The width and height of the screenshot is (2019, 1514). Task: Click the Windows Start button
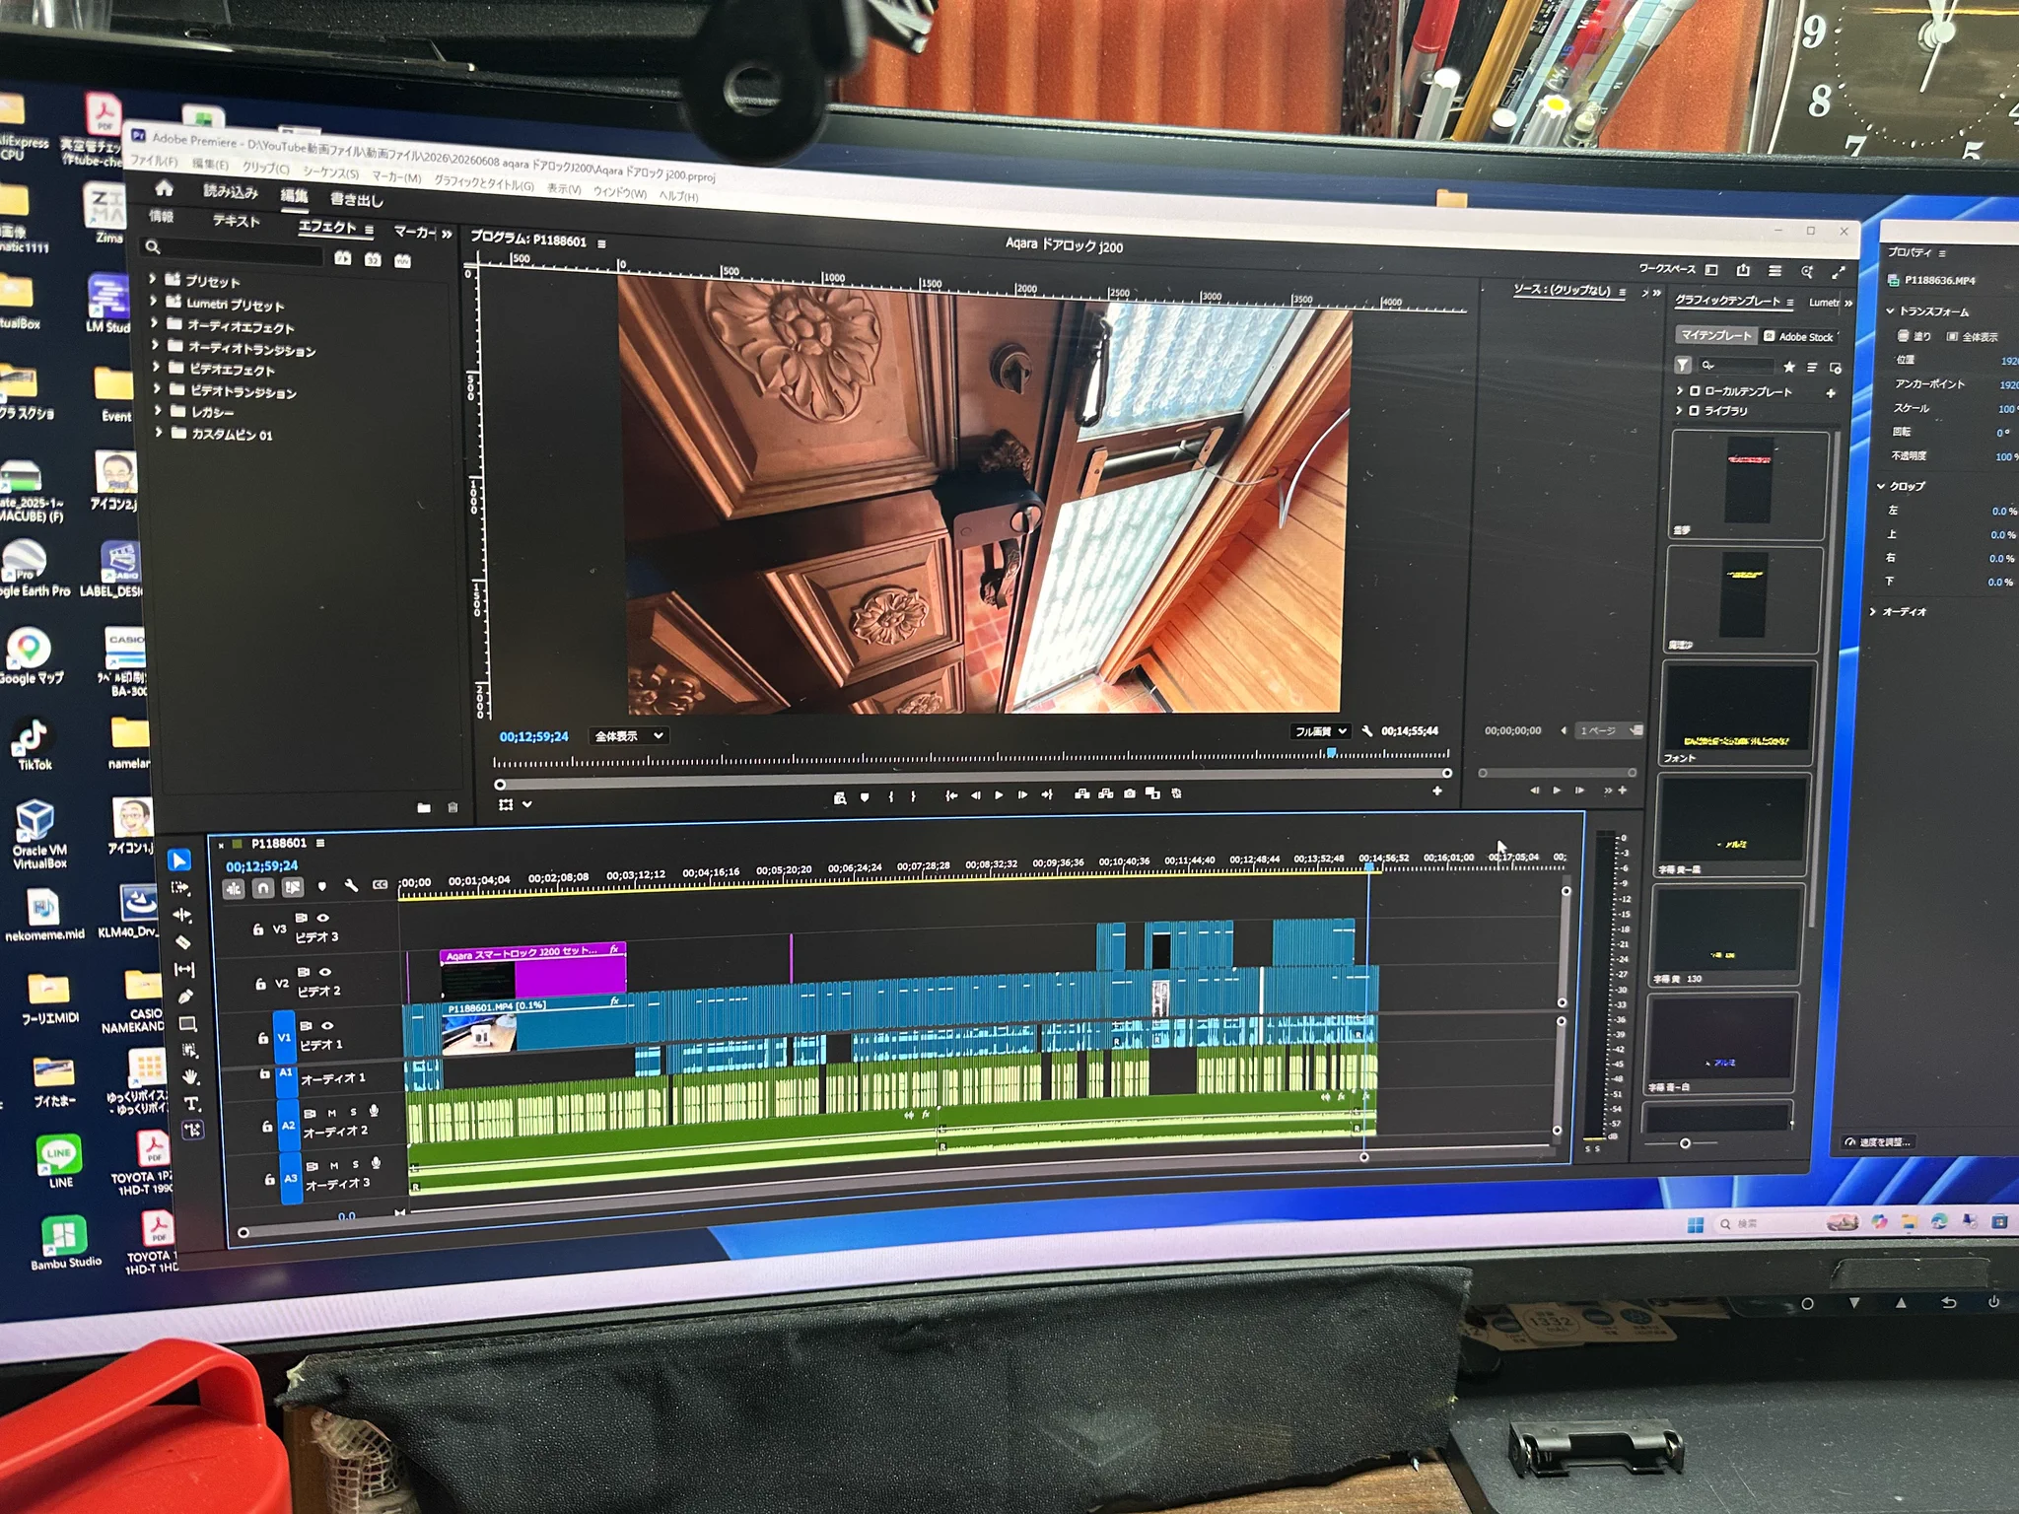tap(1695, 1225)
